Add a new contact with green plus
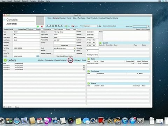168x126 pixels. (x=38, y=27)
